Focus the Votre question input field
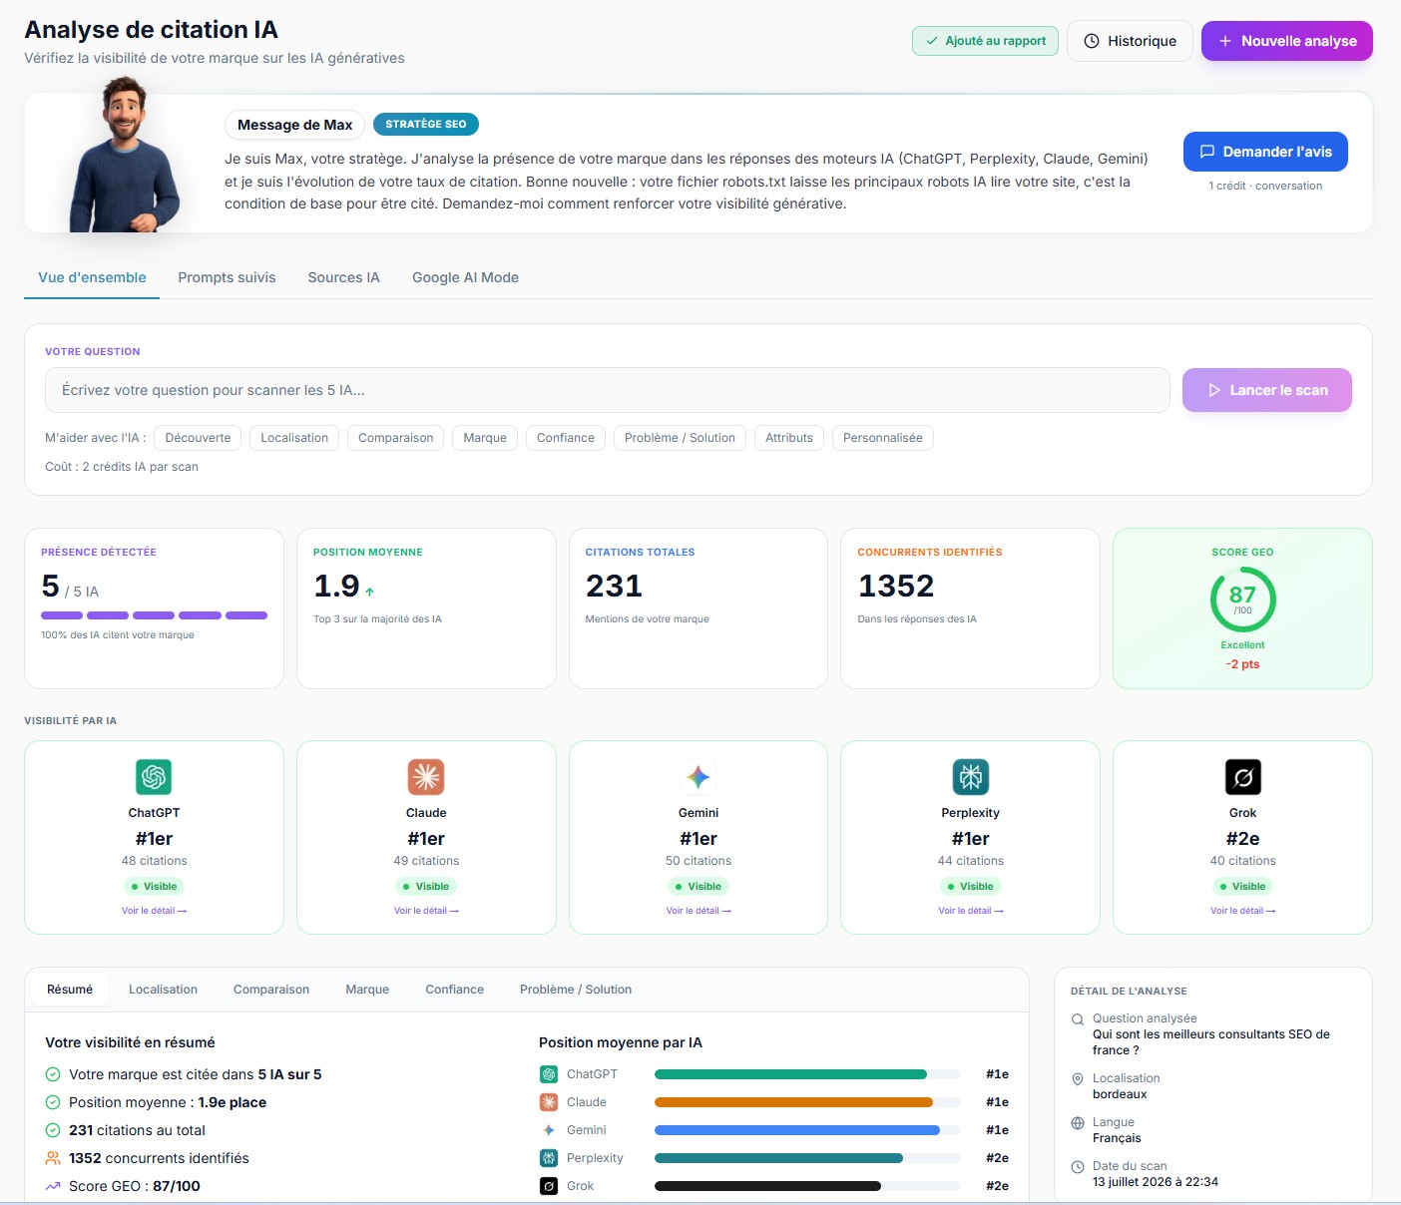 [x=607, y=390]
